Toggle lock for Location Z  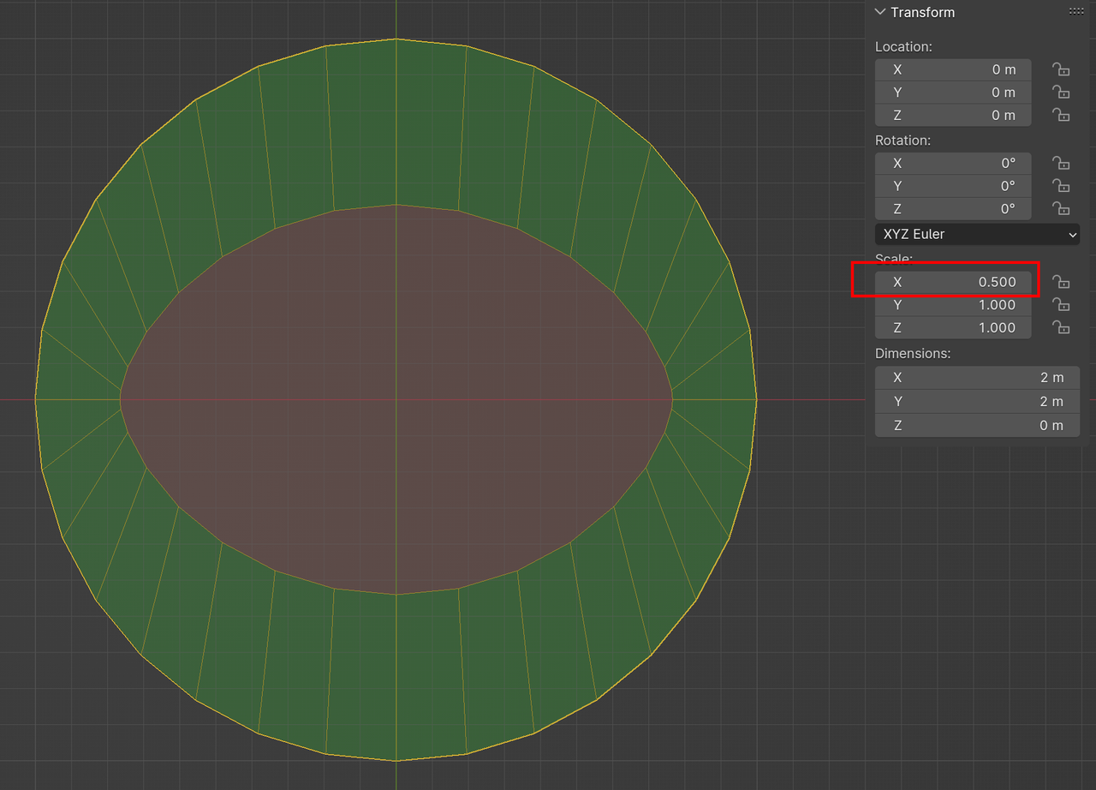(x=1061, y=116)
